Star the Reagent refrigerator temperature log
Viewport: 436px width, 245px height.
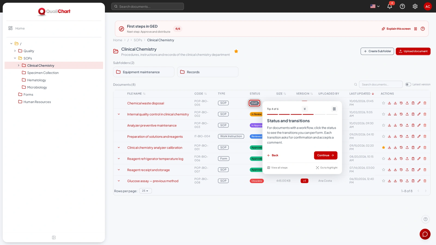(x=383, y=159)
